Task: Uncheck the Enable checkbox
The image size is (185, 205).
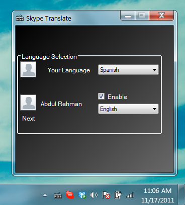Action: coord(102,96)
